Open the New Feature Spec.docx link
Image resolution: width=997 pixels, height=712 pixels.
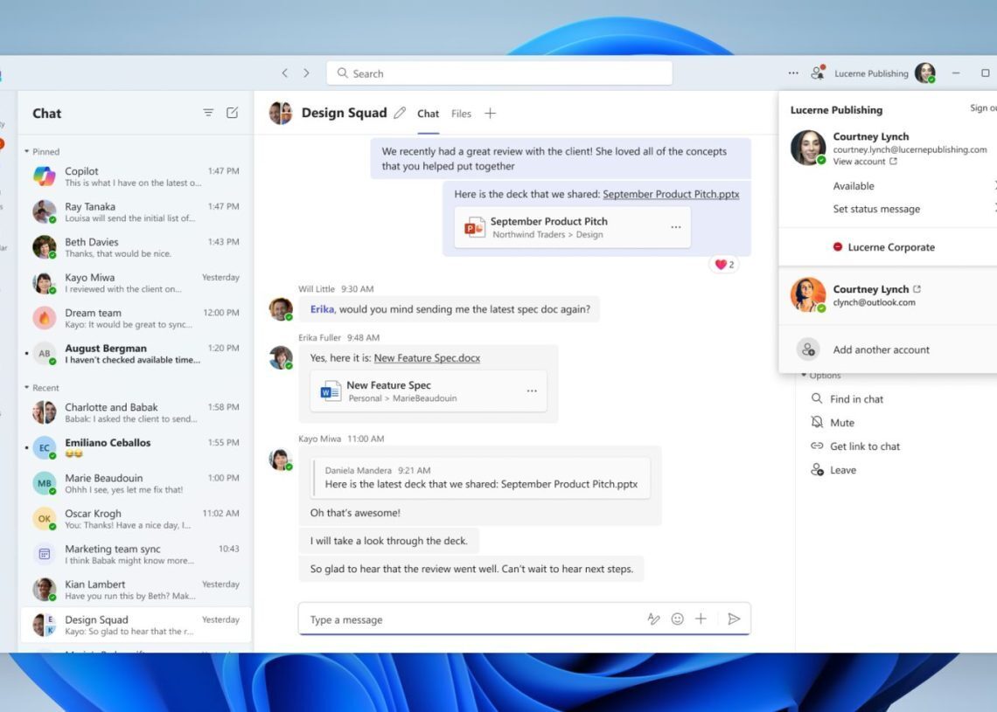coord(427,357)
